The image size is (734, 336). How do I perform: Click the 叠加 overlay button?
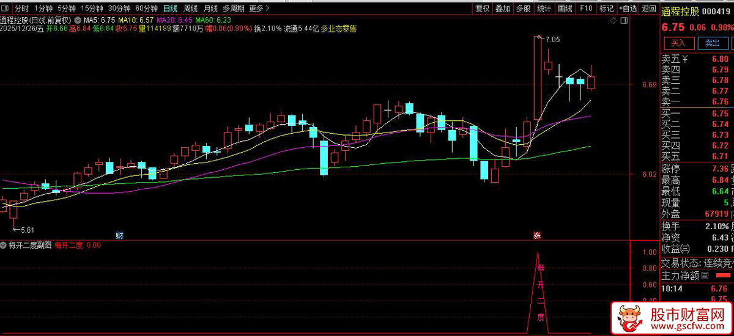[x=503, y=9]
